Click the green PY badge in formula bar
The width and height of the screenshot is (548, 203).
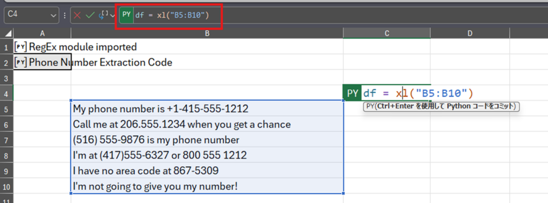(x=126, y=15)
